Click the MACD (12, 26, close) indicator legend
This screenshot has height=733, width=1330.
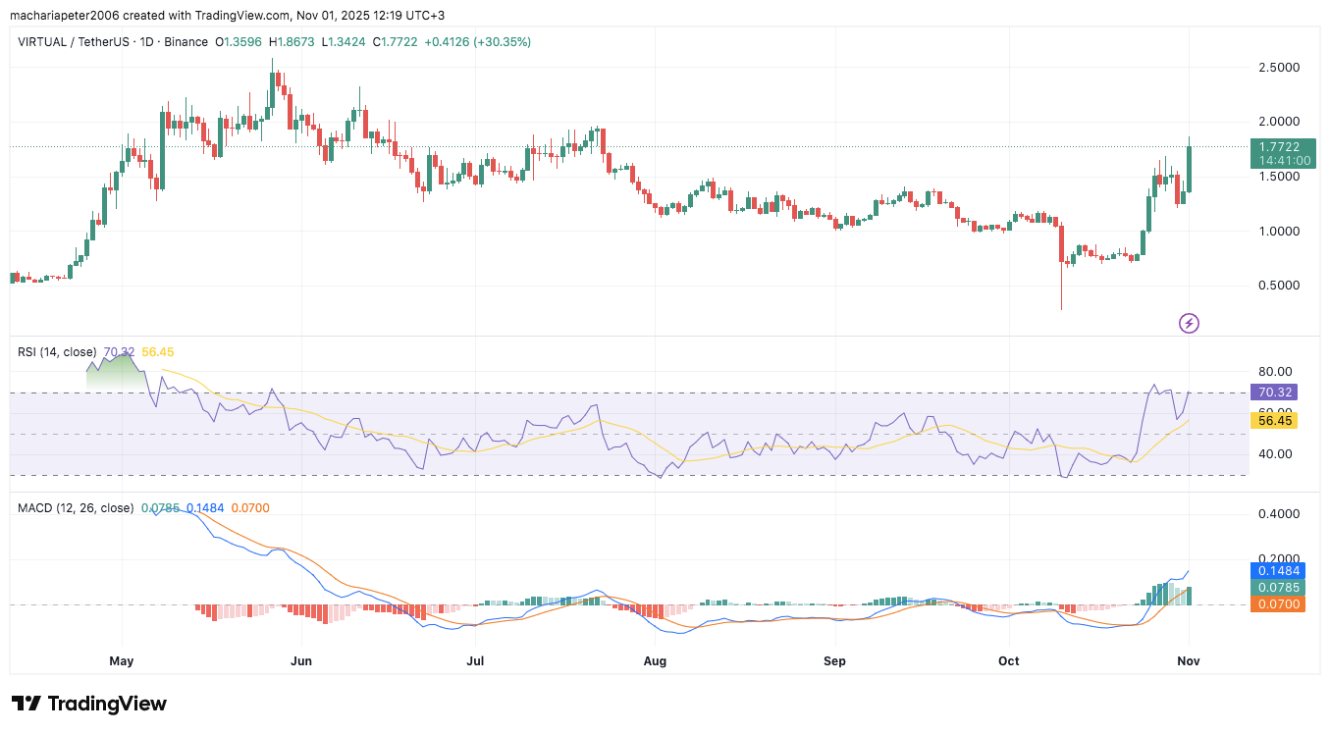click(x=76, y=507)
